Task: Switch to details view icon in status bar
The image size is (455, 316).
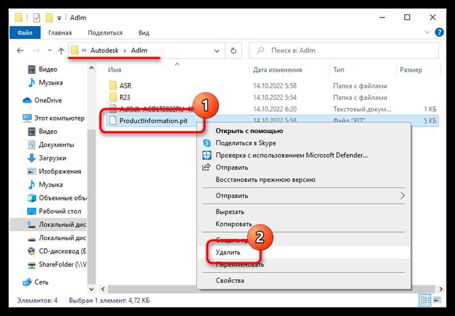Action: [x=425, y=300]
